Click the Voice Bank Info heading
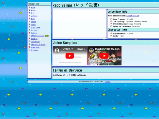This screenshot has height=119, width=159. pos(117,12)
